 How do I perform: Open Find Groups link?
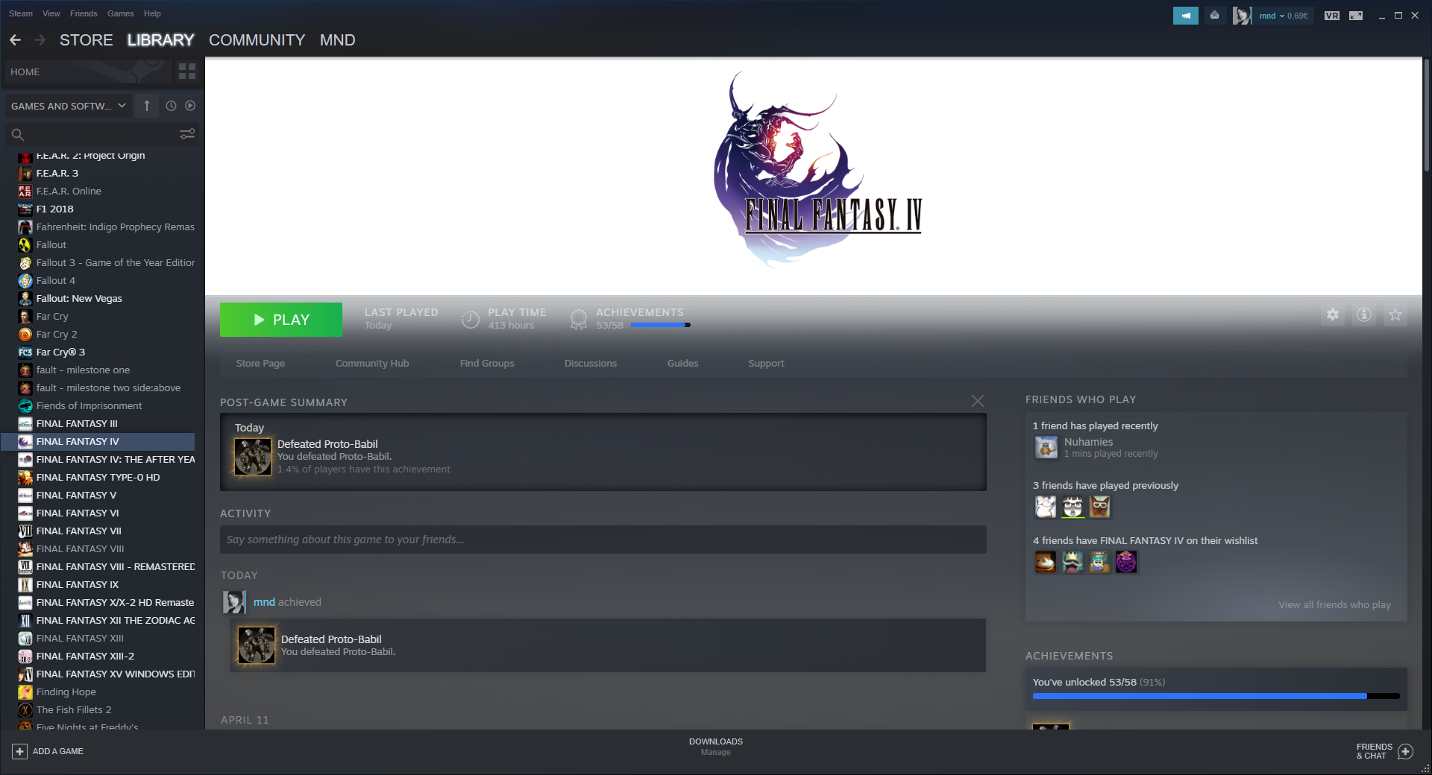click(487, 364)
